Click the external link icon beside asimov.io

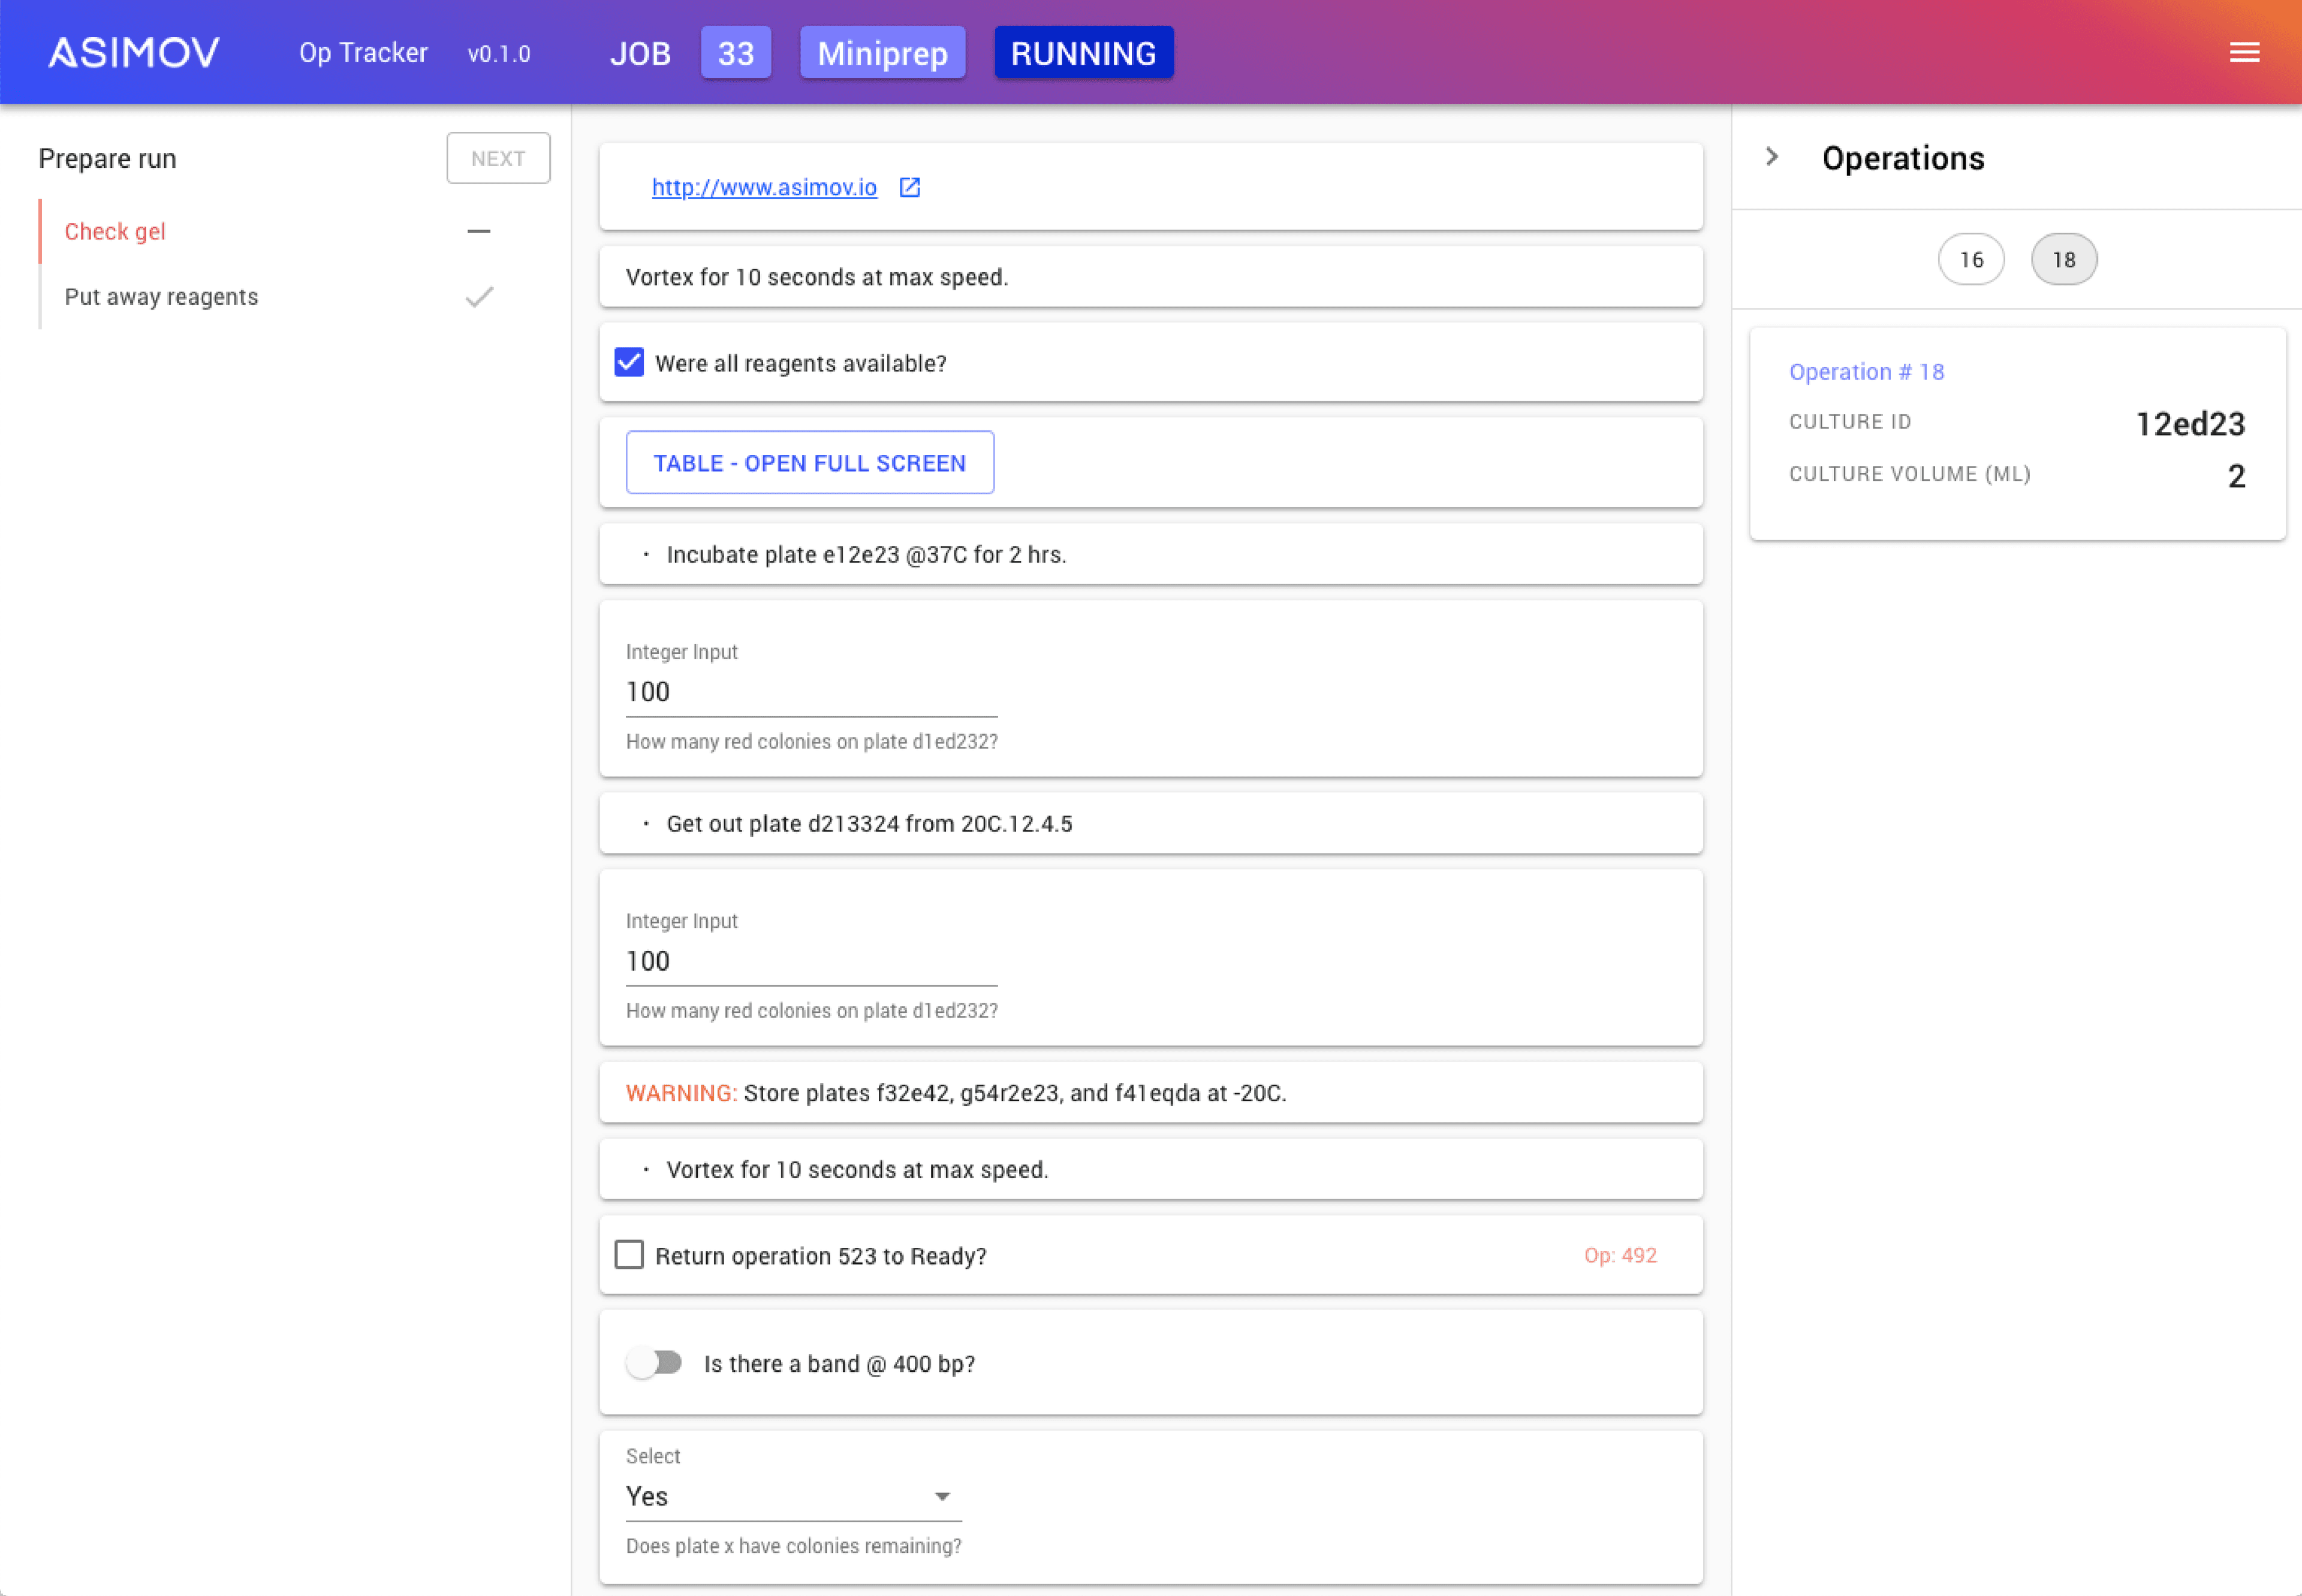tap(909, 187)
